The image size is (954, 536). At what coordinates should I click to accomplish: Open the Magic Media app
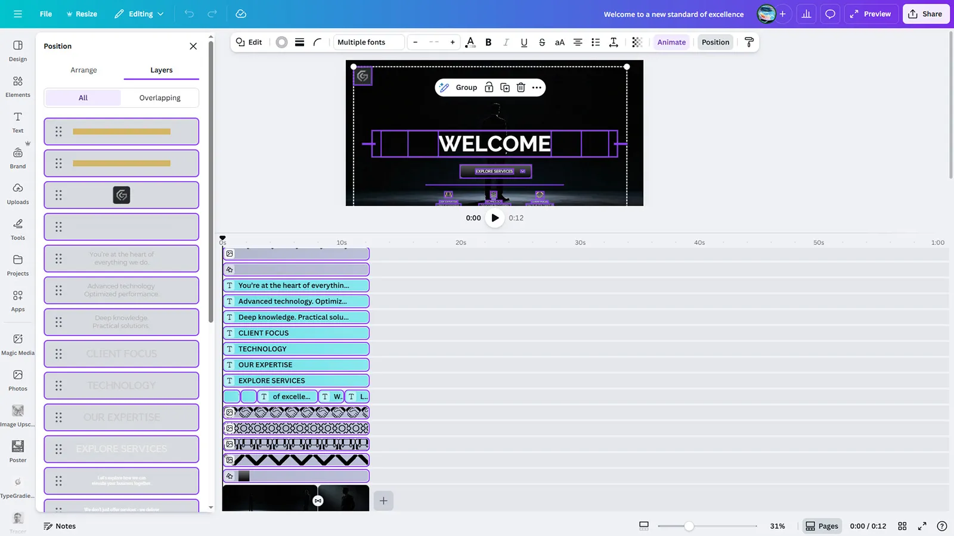coord(18,344)
